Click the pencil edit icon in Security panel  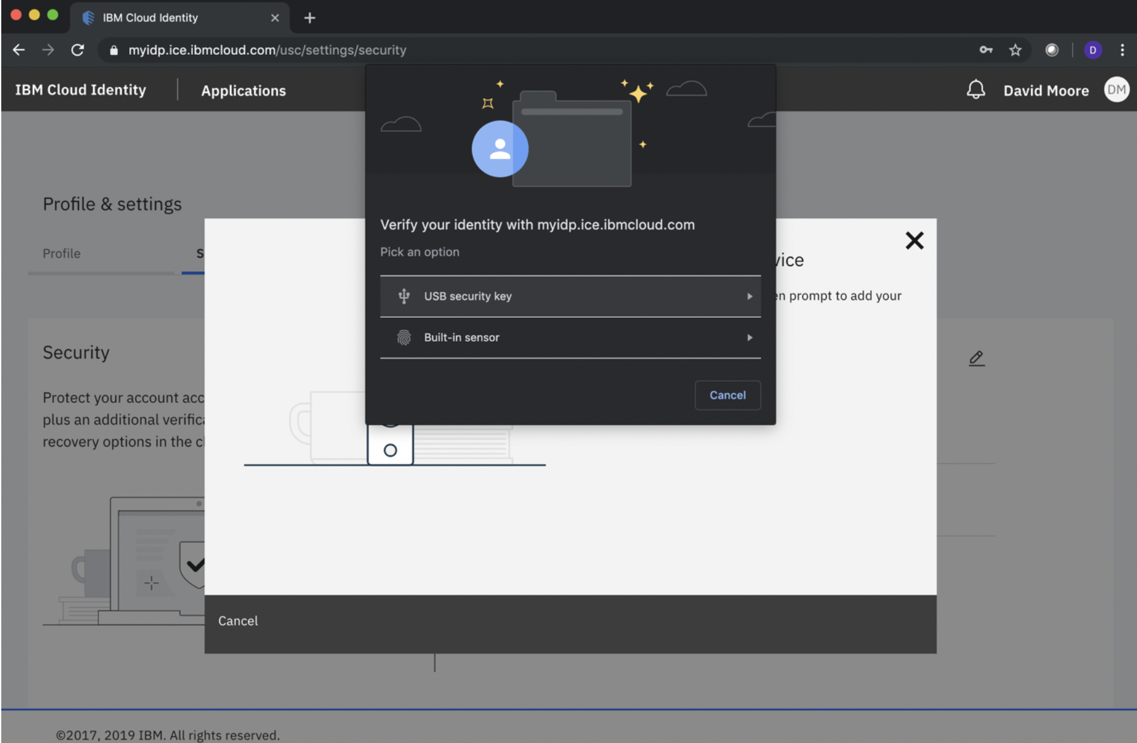(976, 358)
